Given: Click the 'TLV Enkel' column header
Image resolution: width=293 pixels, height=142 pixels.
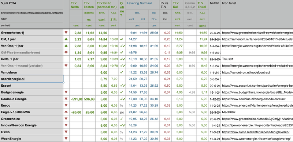Looking at the screenshot, I should click(x=203, y=5).
